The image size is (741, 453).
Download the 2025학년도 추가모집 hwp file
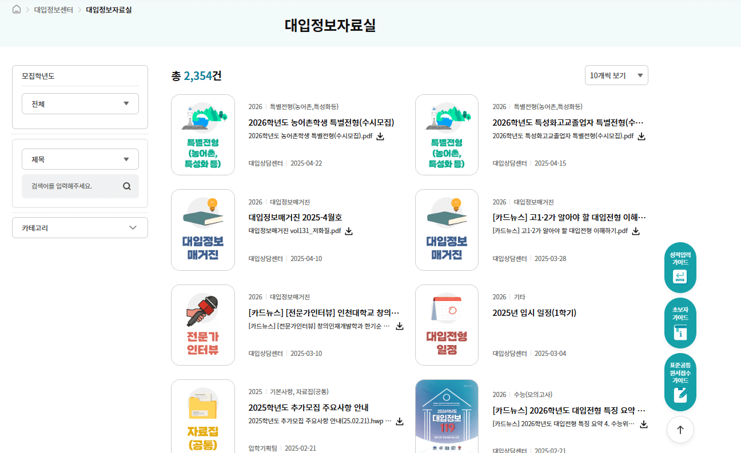pyautogui.click(x=399, y=421)
